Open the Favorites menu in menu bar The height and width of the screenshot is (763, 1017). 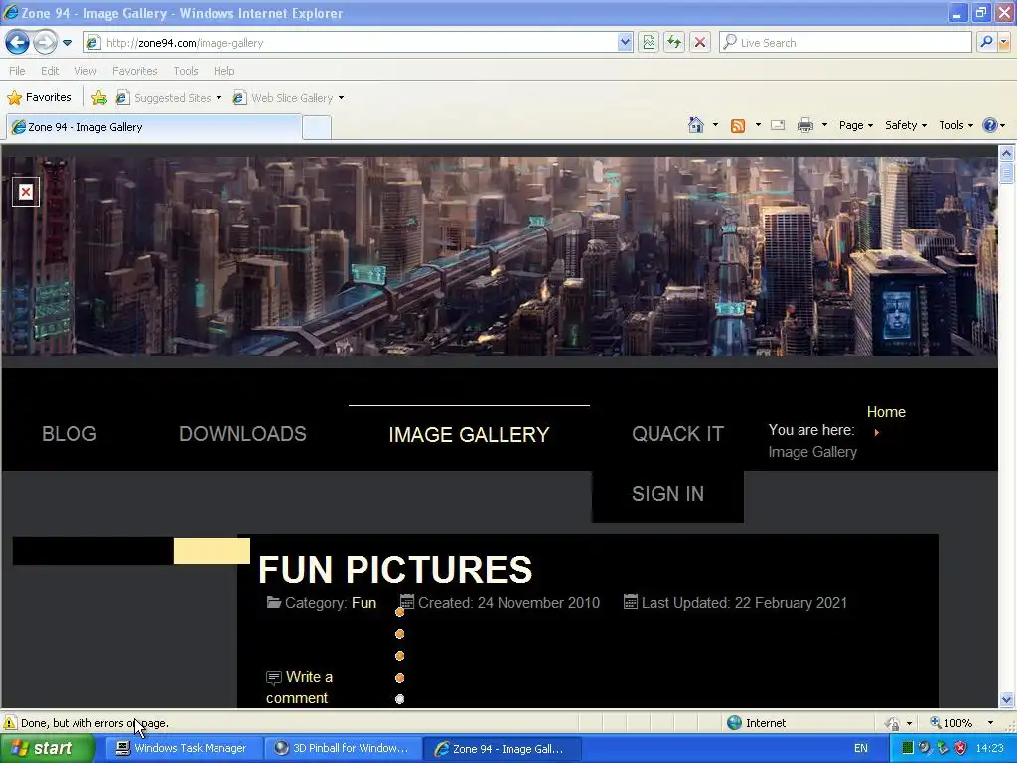pyautogui.click(x=134, y=71)
